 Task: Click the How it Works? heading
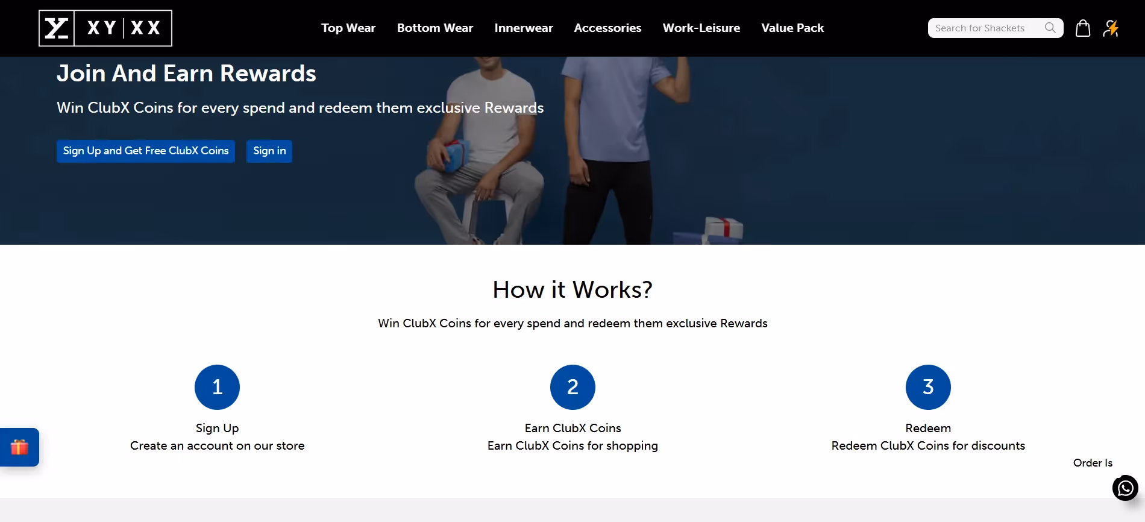(572, 290)
